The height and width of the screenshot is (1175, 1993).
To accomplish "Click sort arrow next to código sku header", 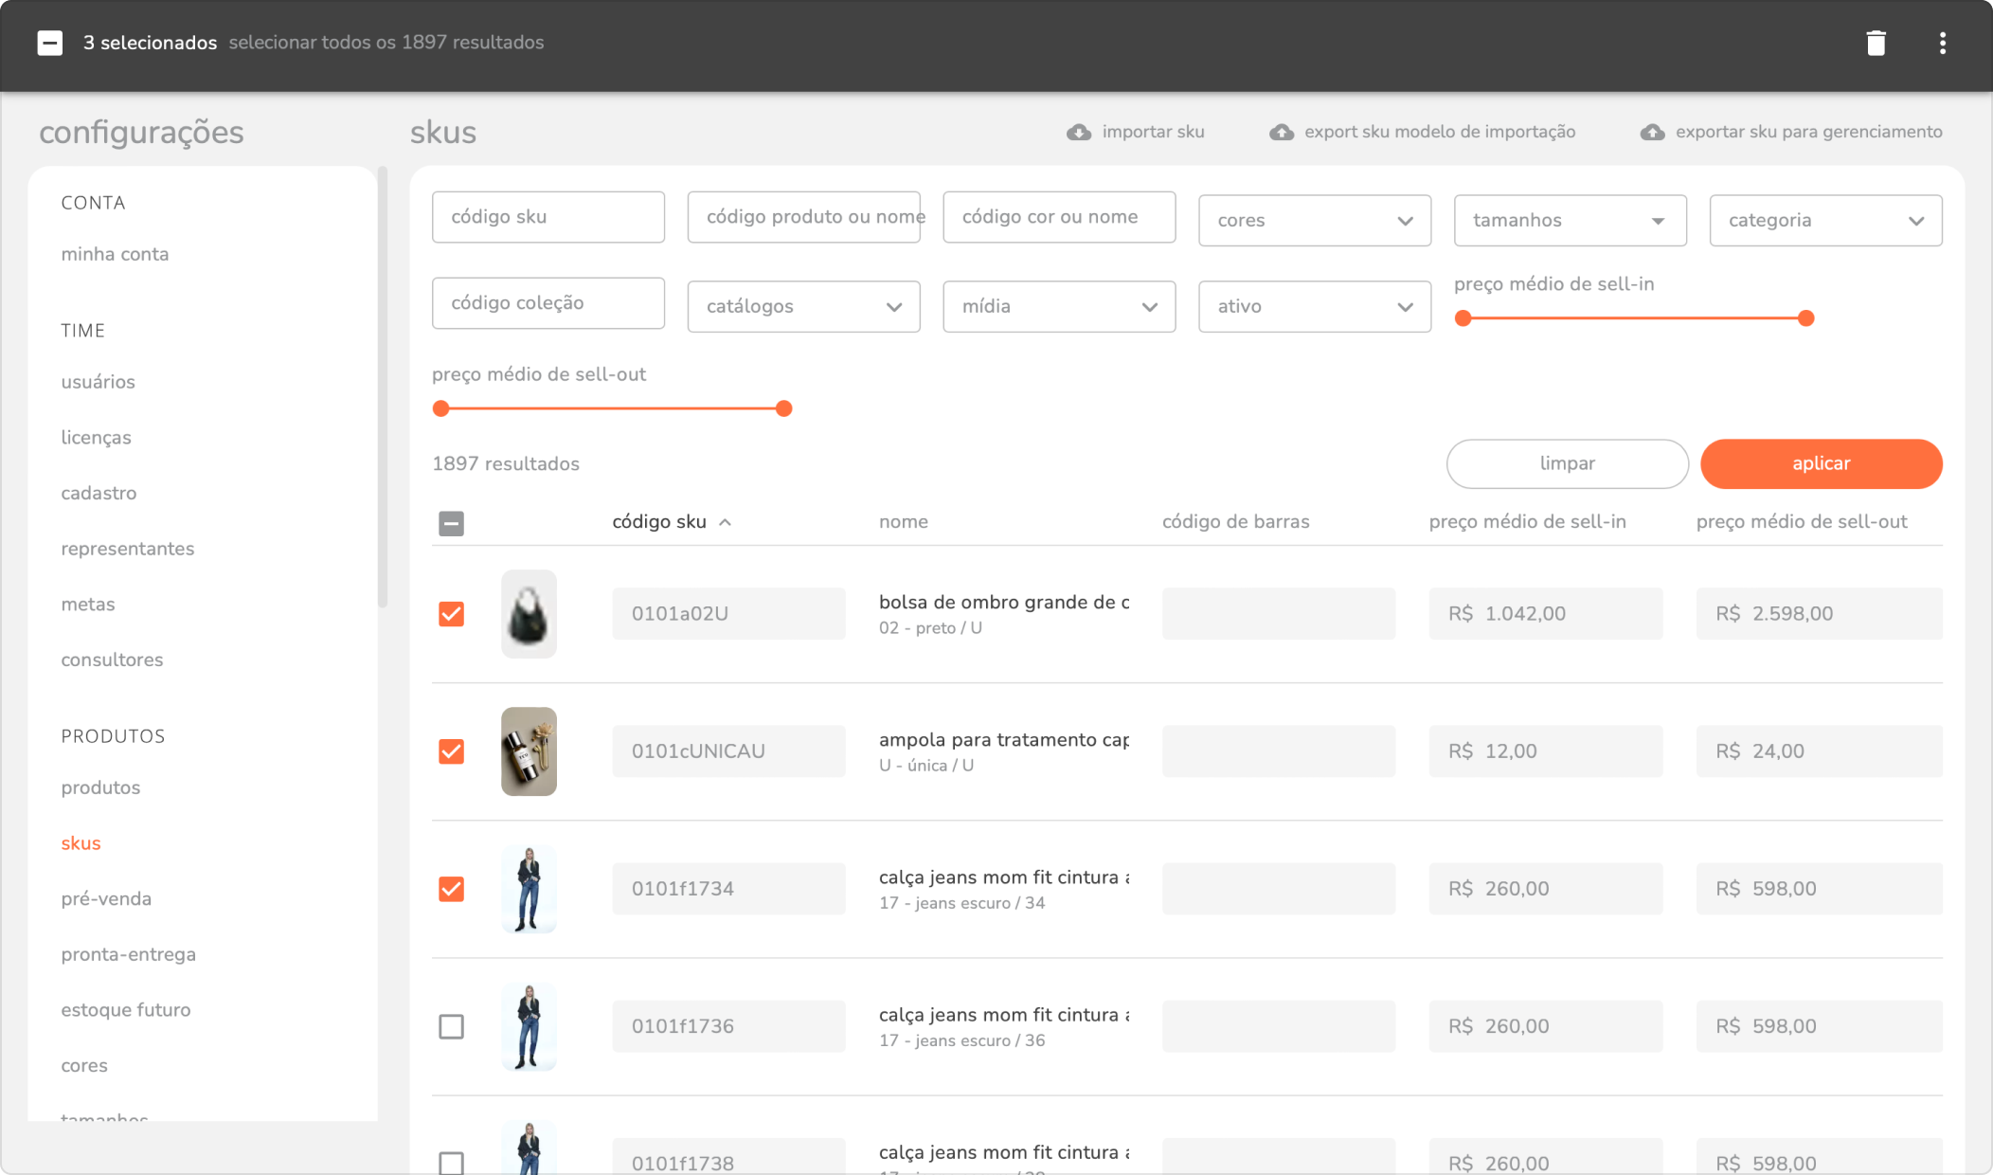I will pos(725,522).
